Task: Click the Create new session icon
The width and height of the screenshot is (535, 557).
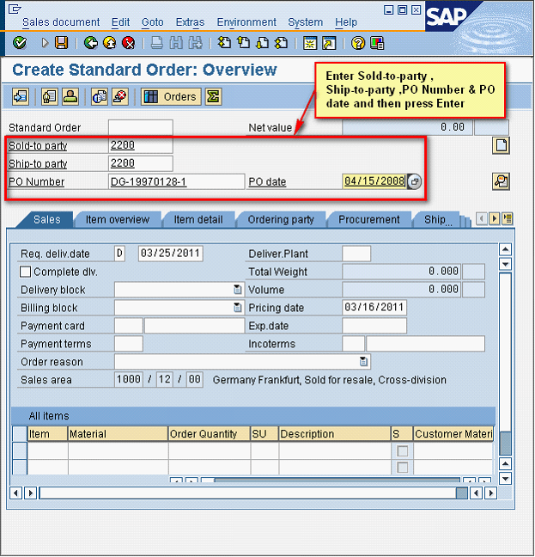Action: [x=310, y=43]
